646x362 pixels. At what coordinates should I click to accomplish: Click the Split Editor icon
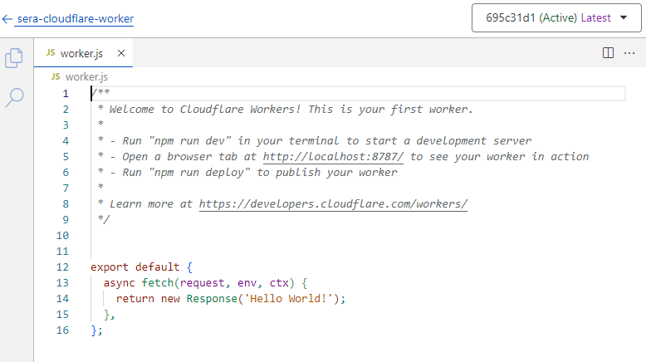click(608, 52)
